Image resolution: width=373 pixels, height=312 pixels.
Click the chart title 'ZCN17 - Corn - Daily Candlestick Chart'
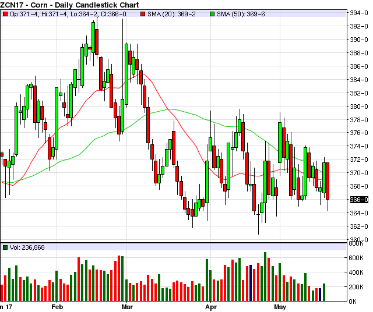(69, 5)
